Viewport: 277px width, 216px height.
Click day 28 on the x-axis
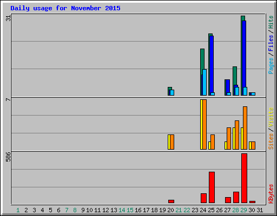tap(235, 210)
